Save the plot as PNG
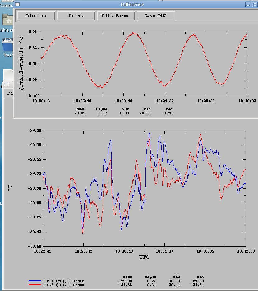Viewport: 258px width, 291px height. point(155,16)
